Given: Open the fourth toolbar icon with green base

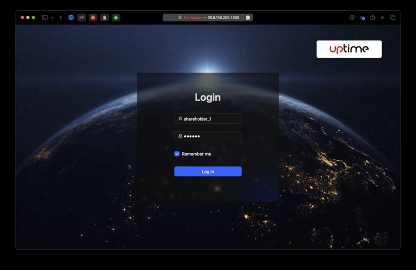Looking at the screenshot, I should click(x=105, y=18).
